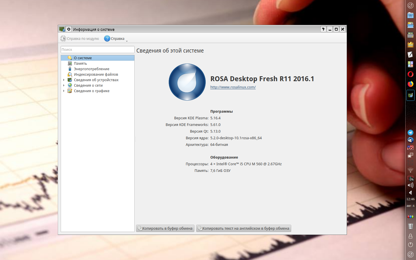This screenshot has height=260, width=416.
Task: Click the battery icon beside Энергопотребление
Action: tap(70, 69)
